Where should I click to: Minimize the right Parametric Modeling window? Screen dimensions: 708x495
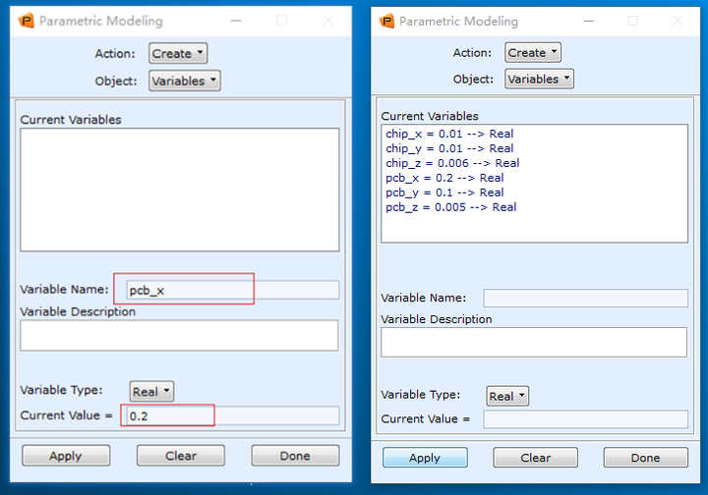(588, 22)
